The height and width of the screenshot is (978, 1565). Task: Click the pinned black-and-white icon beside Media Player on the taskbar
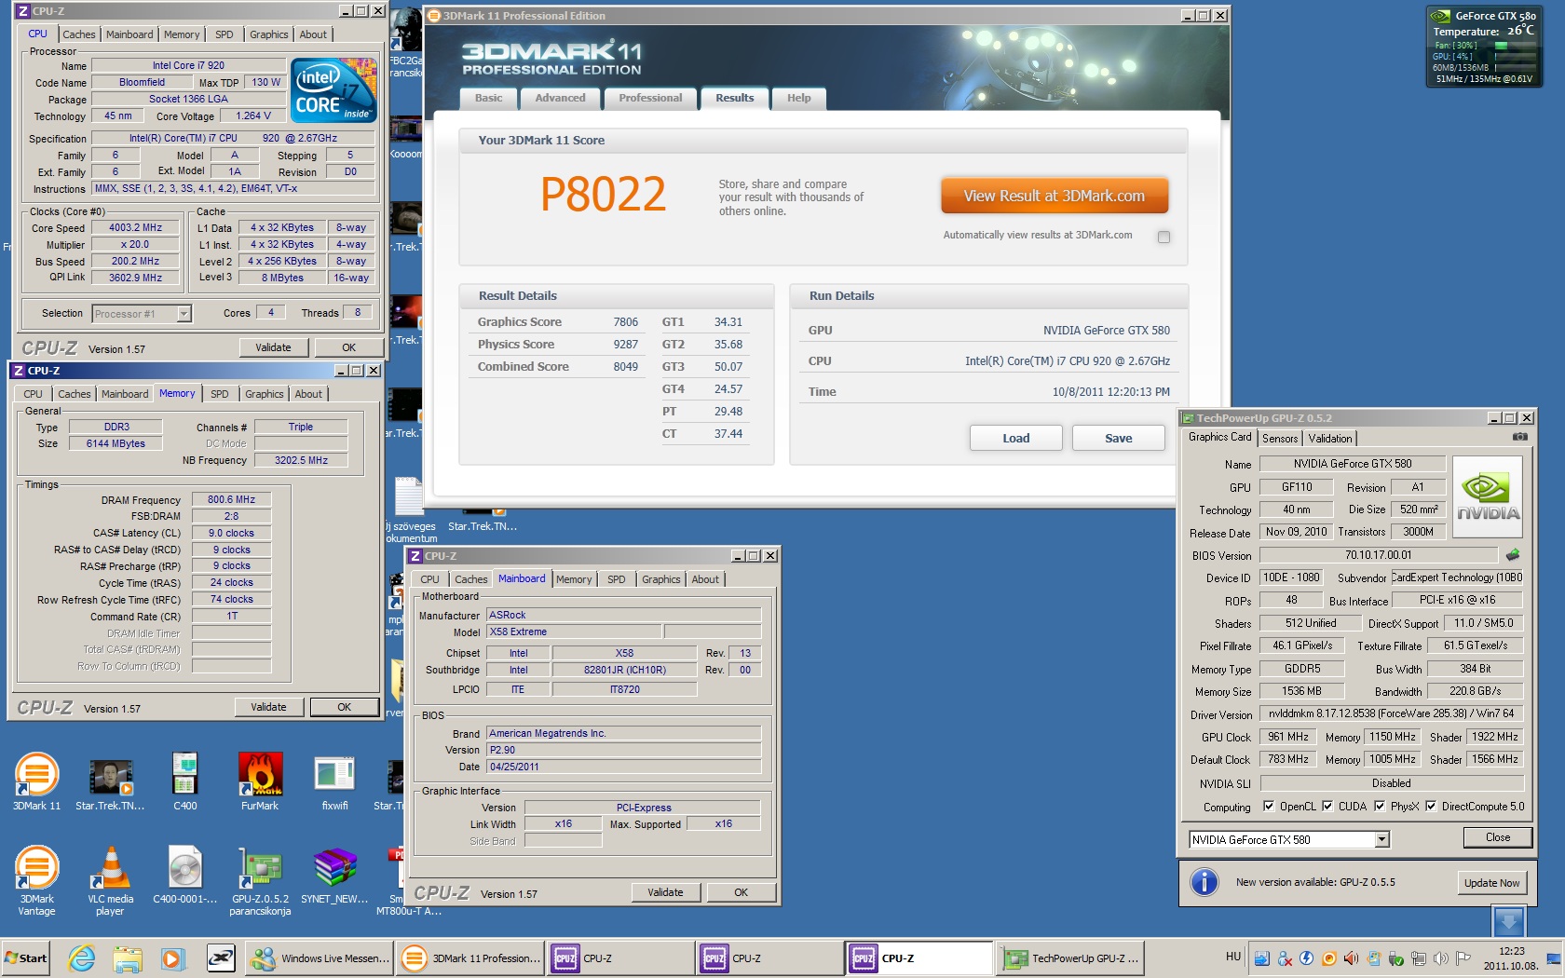(221, 958)
